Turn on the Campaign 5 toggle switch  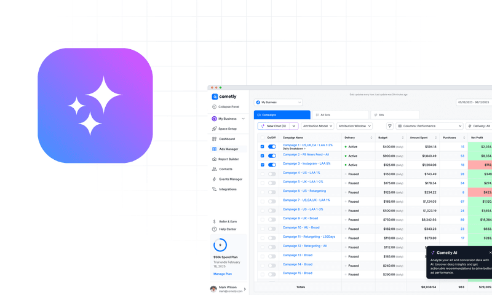point(272,183)
